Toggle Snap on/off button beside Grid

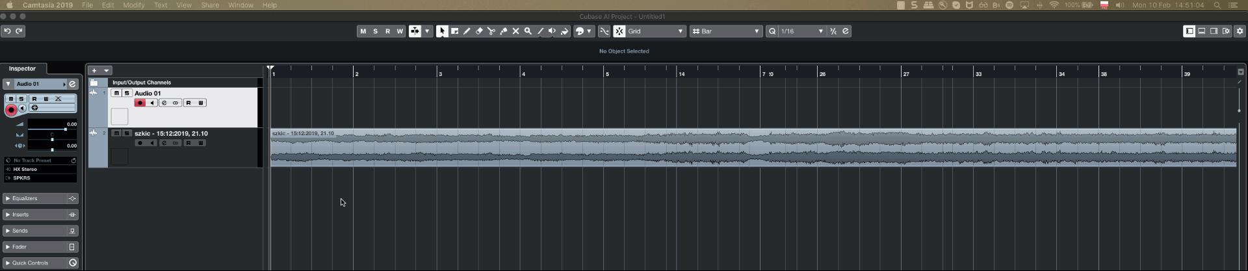[x=619, y=31]
